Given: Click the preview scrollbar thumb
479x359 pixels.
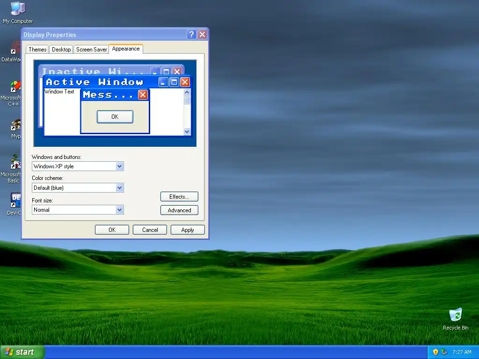Looking at the screenshot, I should click(x=187, y=100).
